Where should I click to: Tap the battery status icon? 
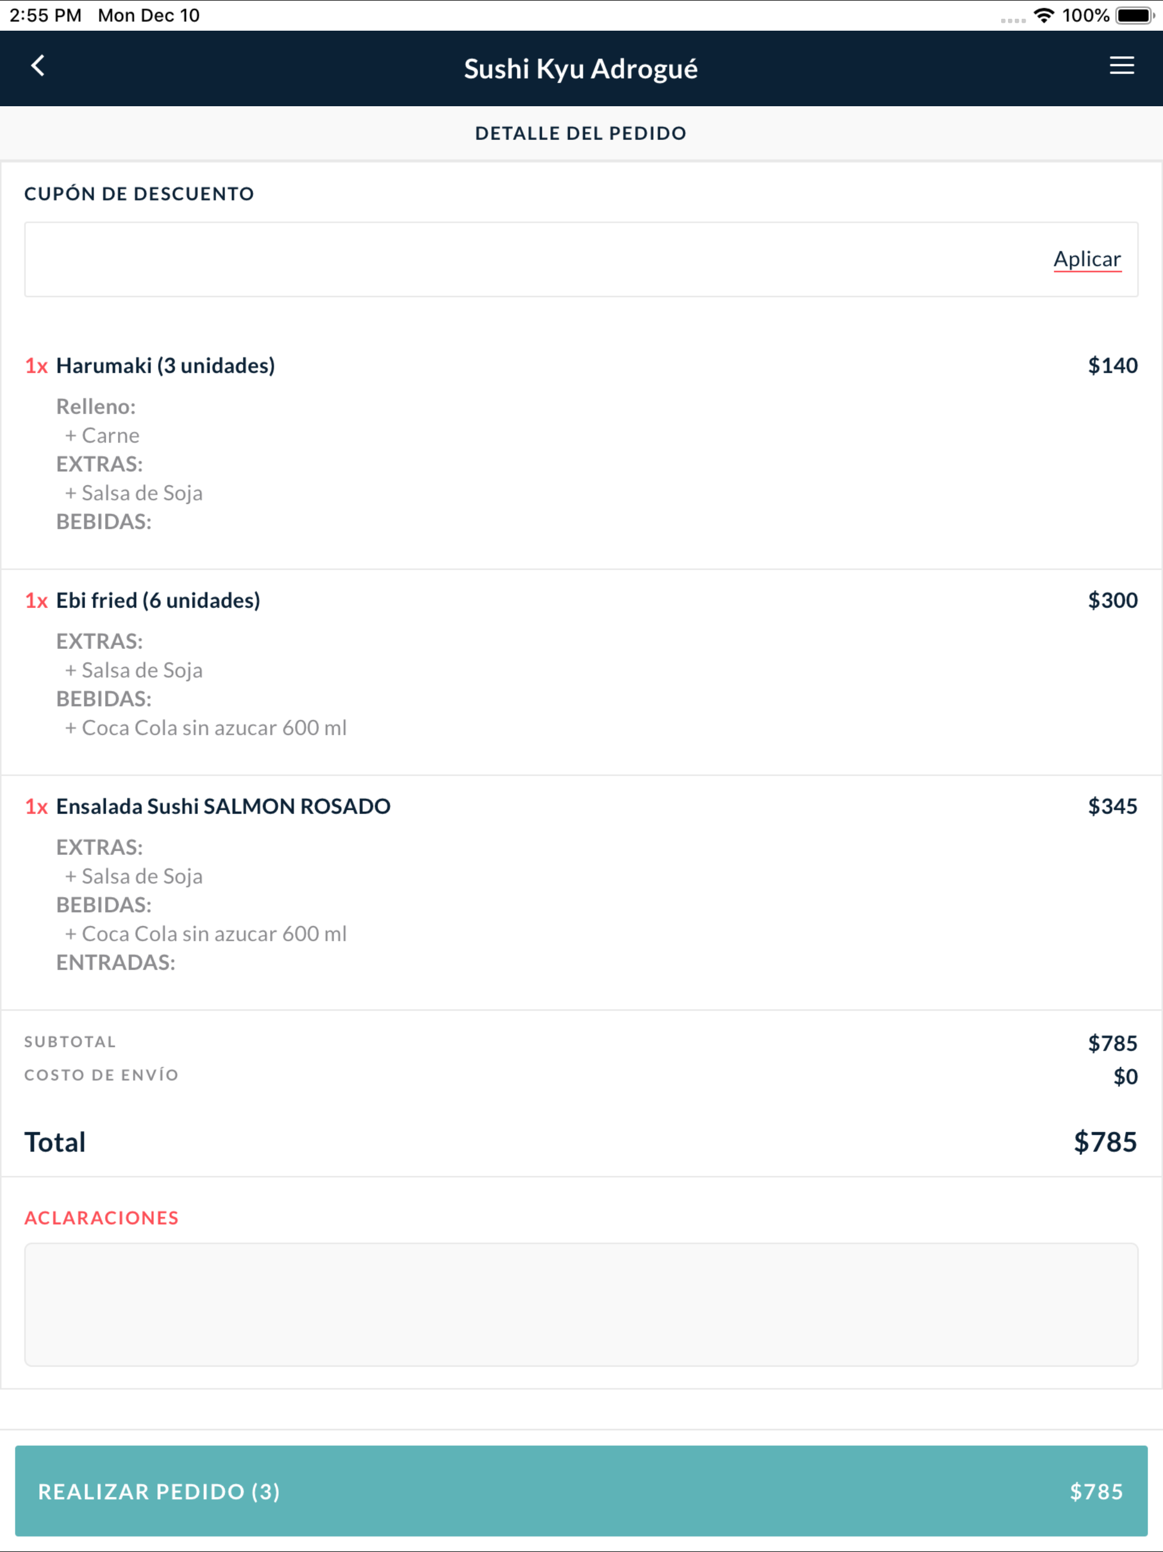[x=1134, y=15]
